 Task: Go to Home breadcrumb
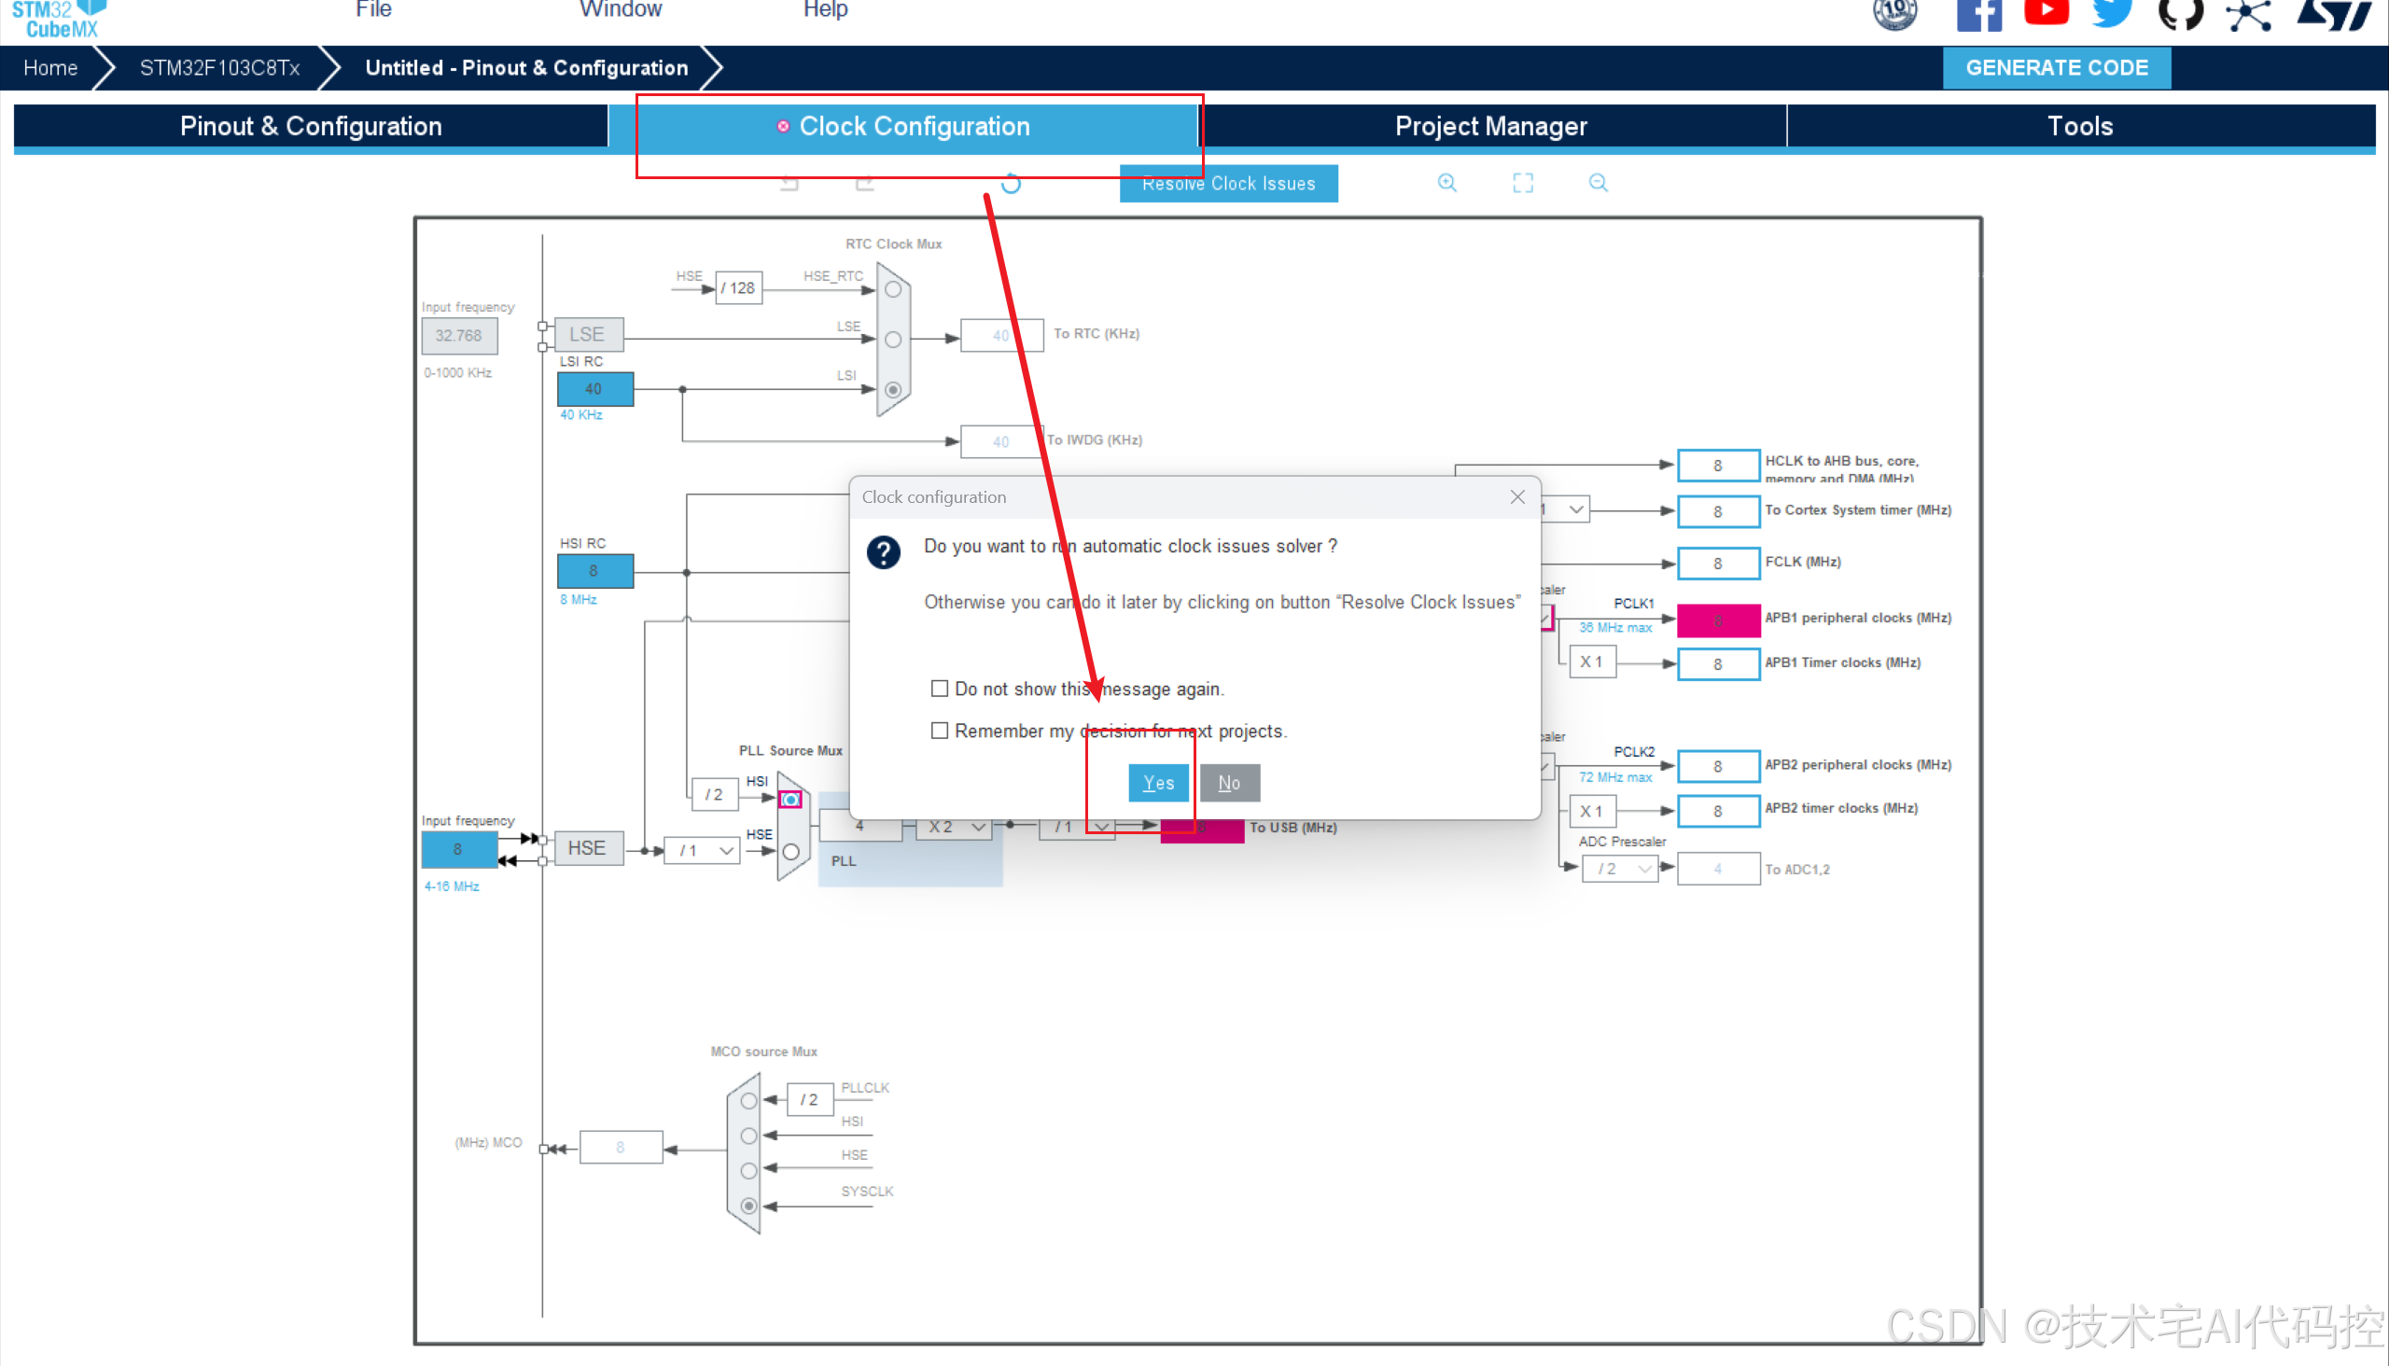pos(50,68)
